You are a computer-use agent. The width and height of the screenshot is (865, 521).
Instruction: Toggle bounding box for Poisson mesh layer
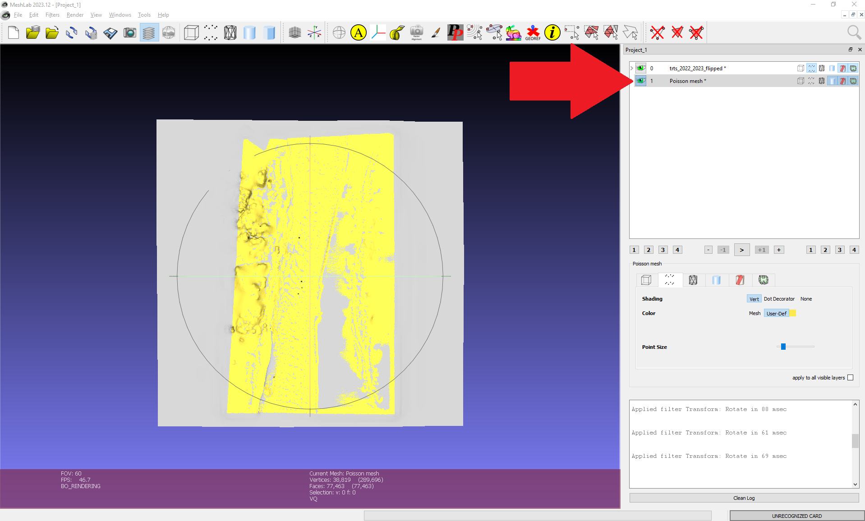[x=801, y=81]
